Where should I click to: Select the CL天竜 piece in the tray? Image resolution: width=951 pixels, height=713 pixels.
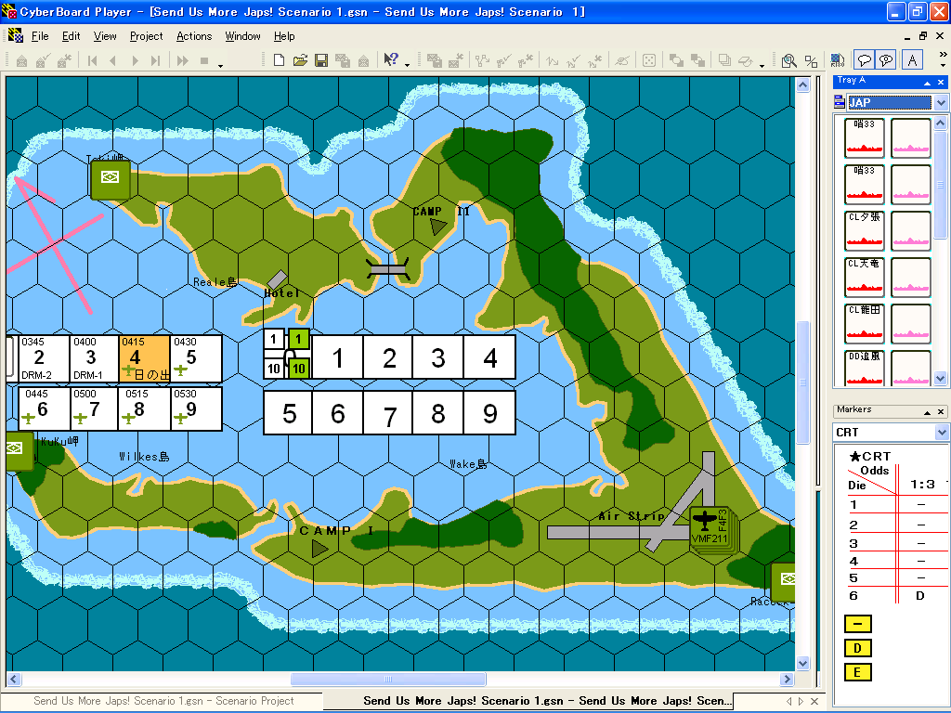tap(865, 277)
